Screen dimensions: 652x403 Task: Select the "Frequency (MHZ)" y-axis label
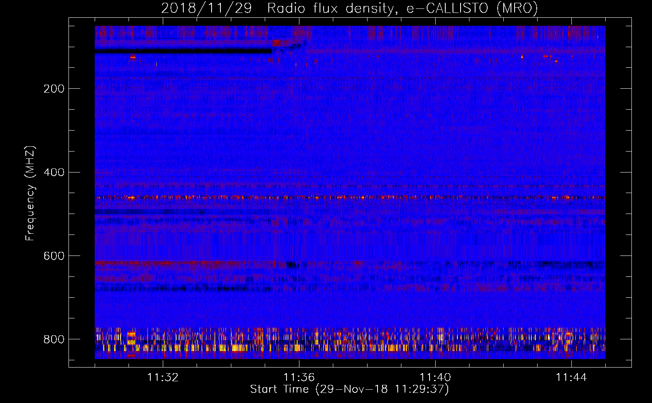(x=30, y=193)
